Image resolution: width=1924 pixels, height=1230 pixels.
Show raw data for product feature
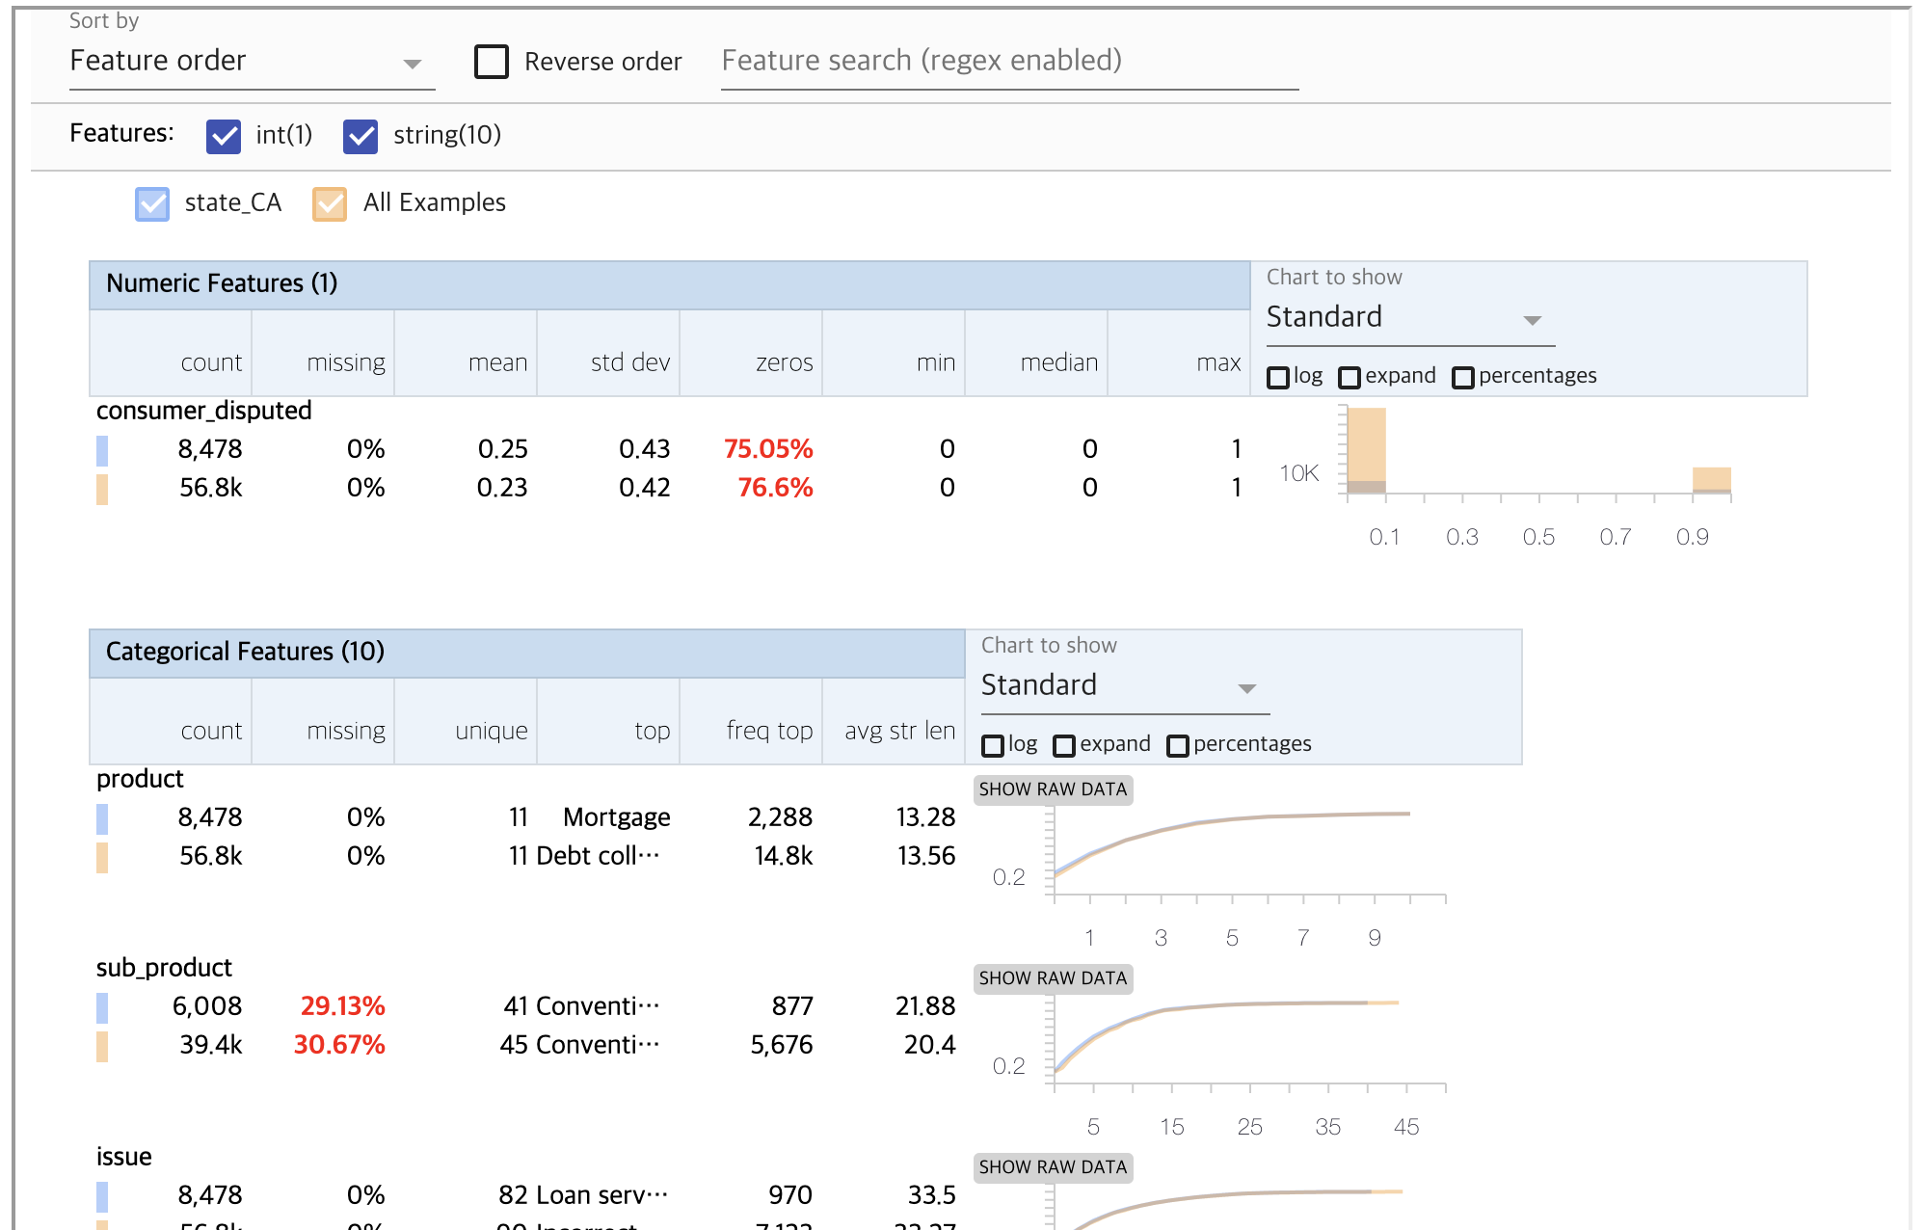click(x=1053, y=789)
